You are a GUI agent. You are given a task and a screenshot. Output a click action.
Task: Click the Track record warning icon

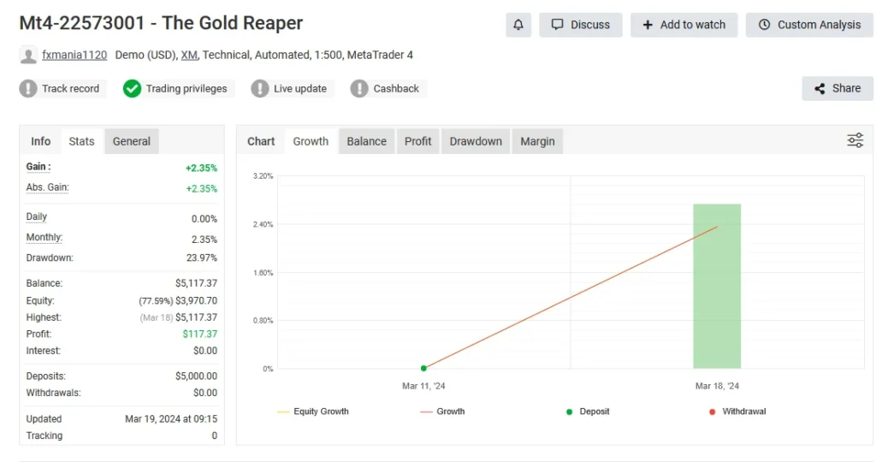[28, 88]
